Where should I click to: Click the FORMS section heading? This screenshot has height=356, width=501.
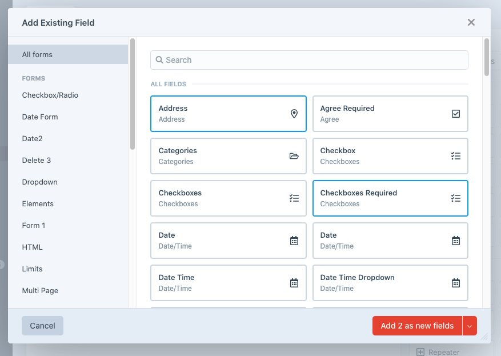(x=34, y=78)
